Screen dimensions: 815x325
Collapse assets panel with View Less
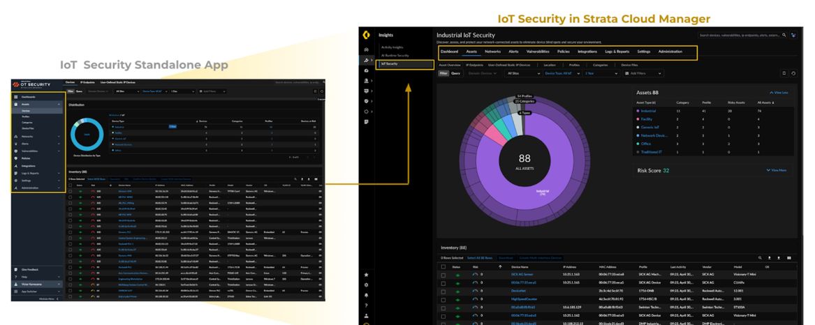coord(780,93)
